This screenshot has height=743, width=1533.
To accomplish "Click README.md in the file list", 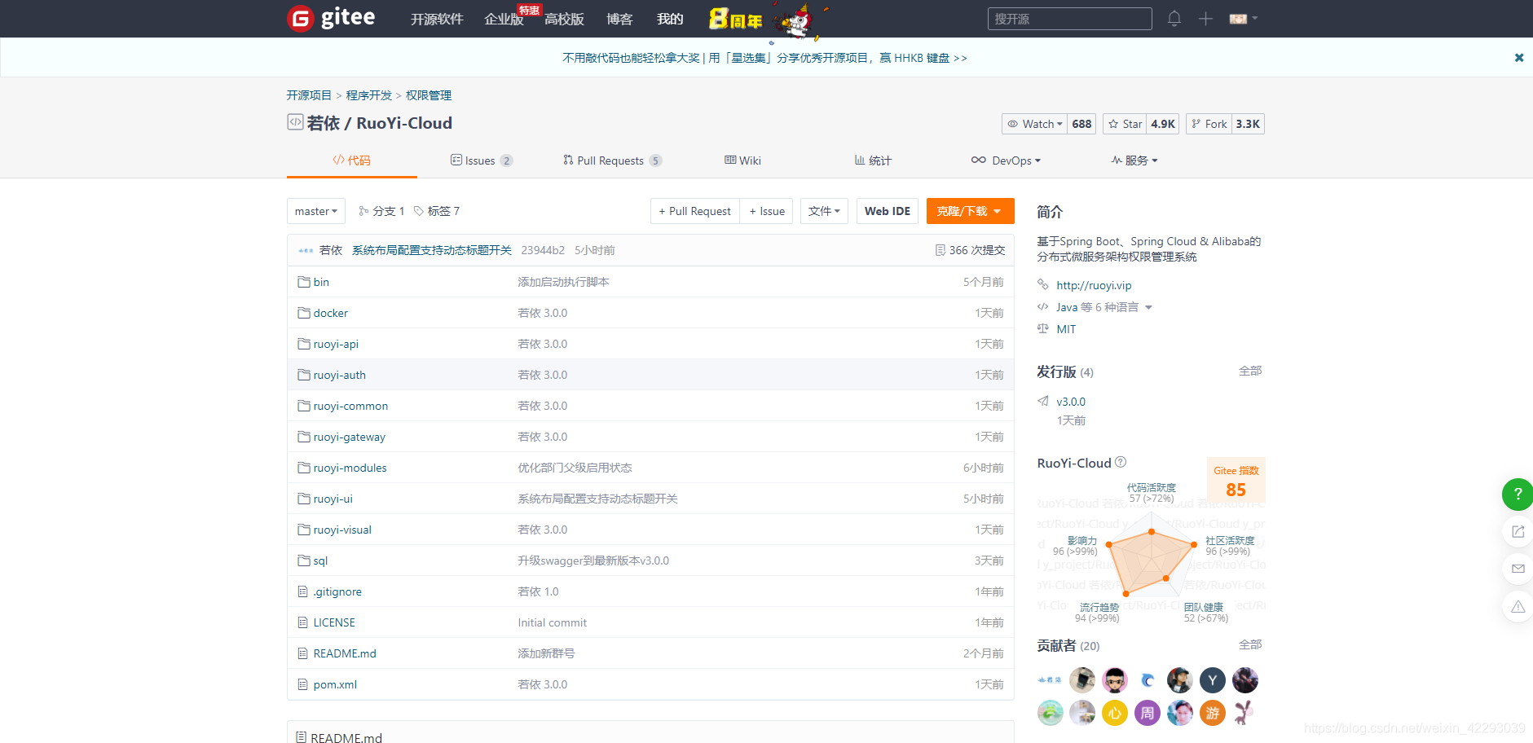I will pos(345,653).
